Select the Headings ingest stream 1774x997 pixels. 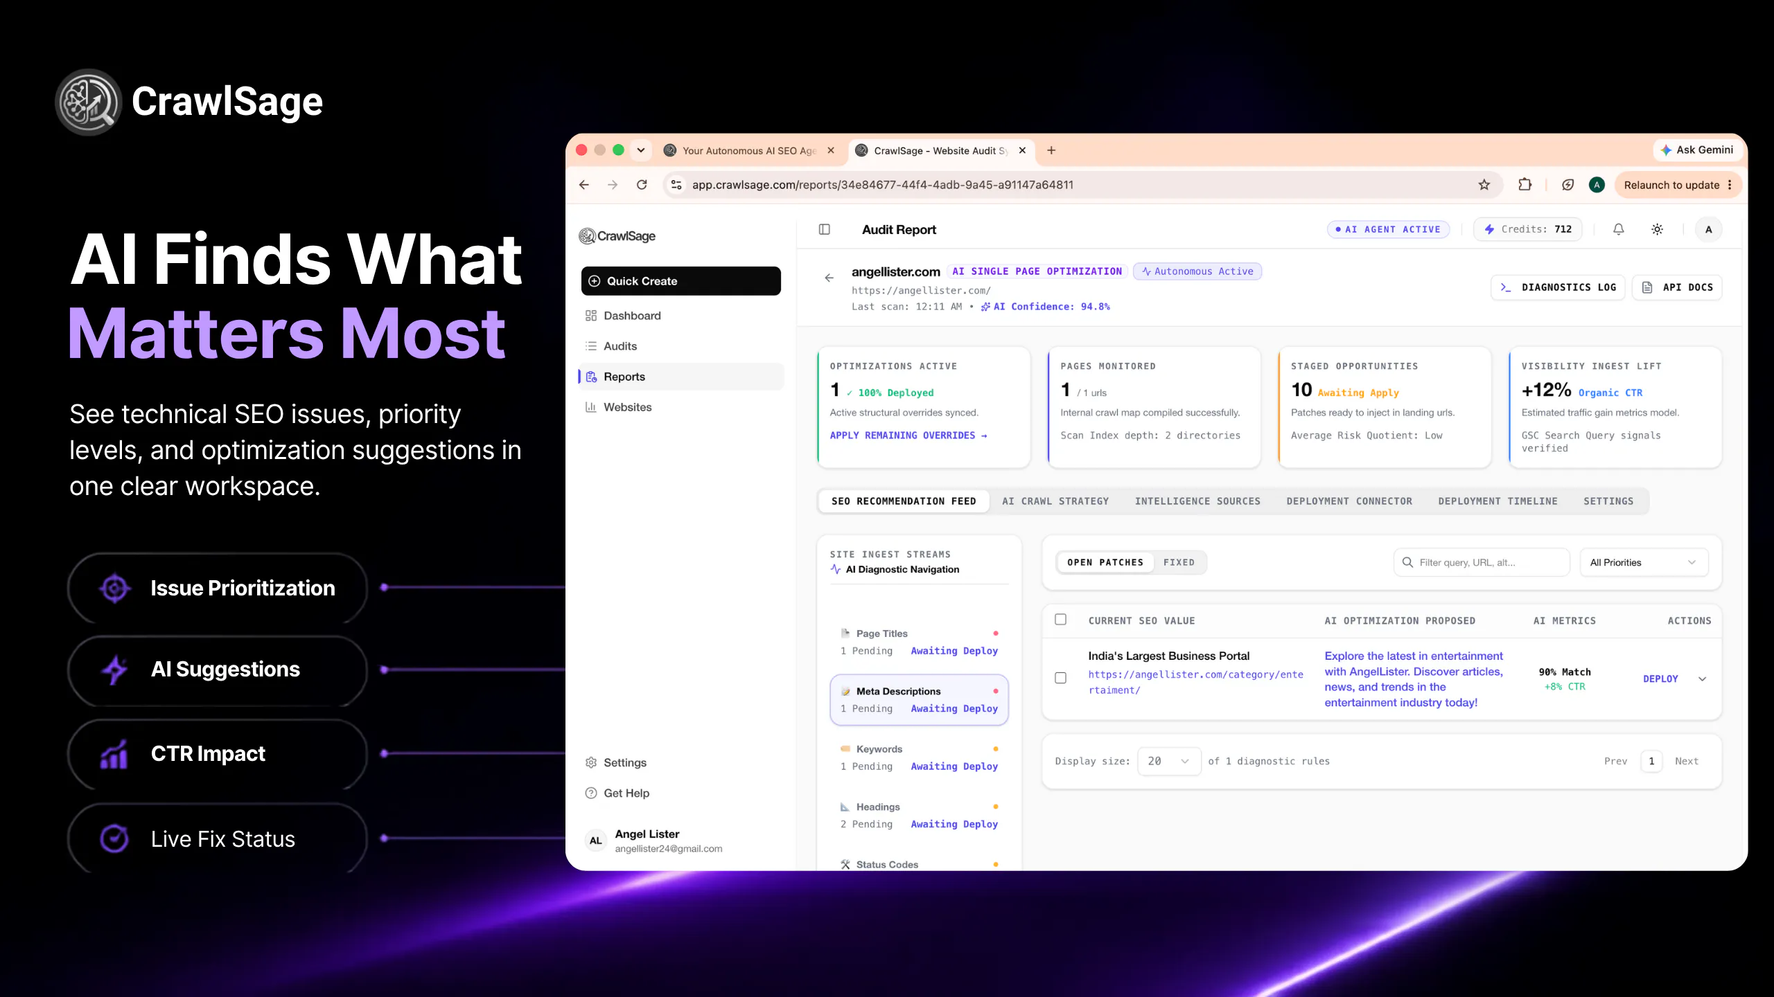(919, 816)
